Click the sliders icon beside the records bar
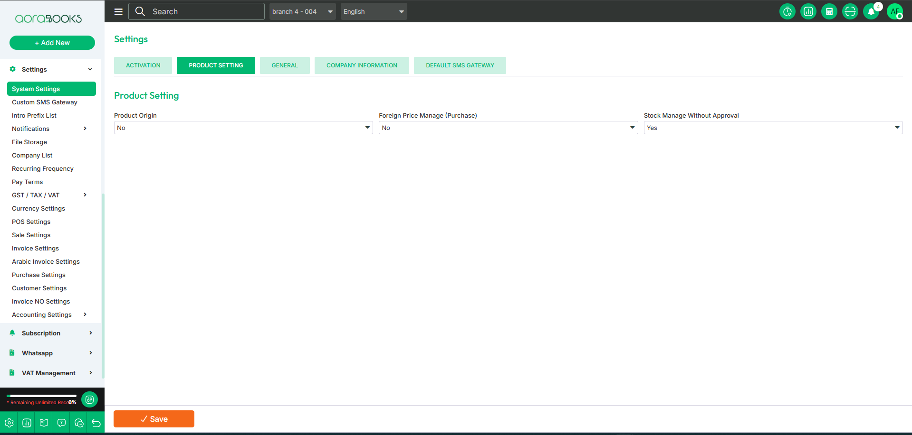912x435 pixels. pos(89,399)
